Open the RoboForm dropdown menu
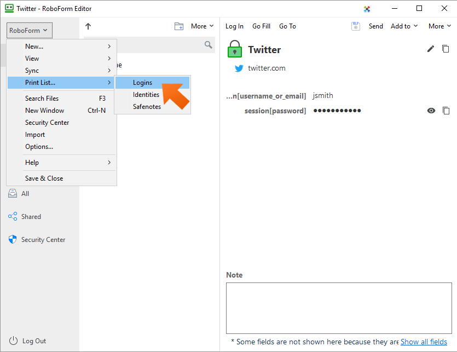 (30, 30)
